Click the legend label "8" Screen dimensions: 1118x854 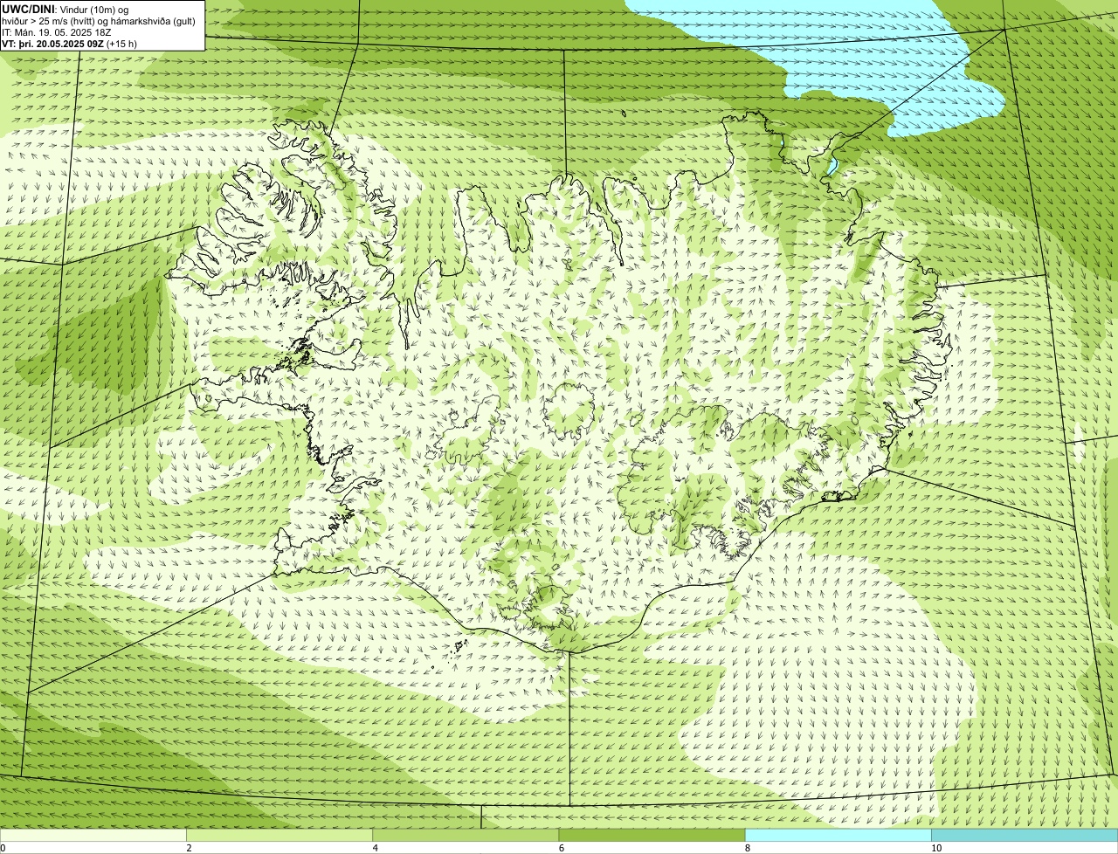(747, 848)
